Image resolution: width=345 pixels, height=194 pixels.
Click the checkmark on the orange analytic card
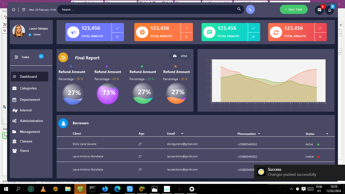pyautogui.click(x=186, y=28)
